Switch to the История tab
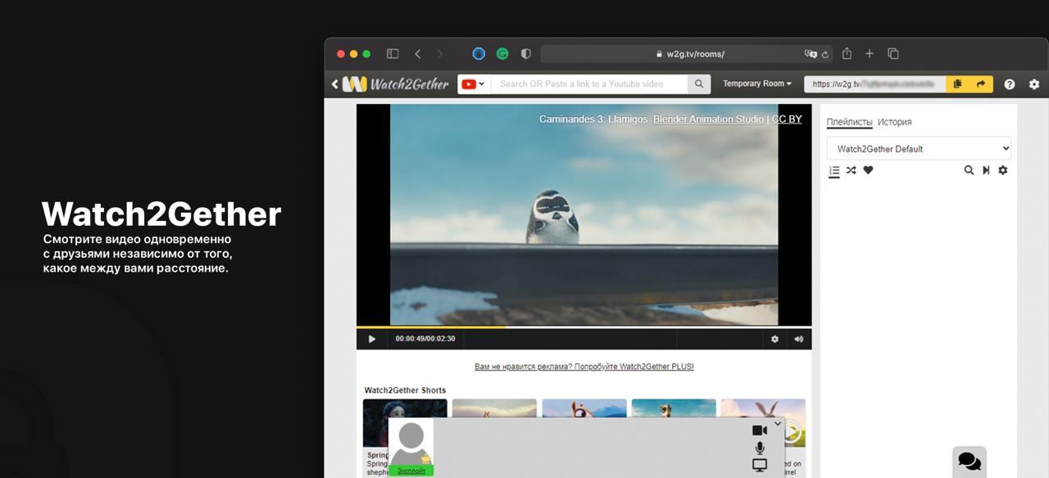1049x478 pixels. [x=894, y=122]
